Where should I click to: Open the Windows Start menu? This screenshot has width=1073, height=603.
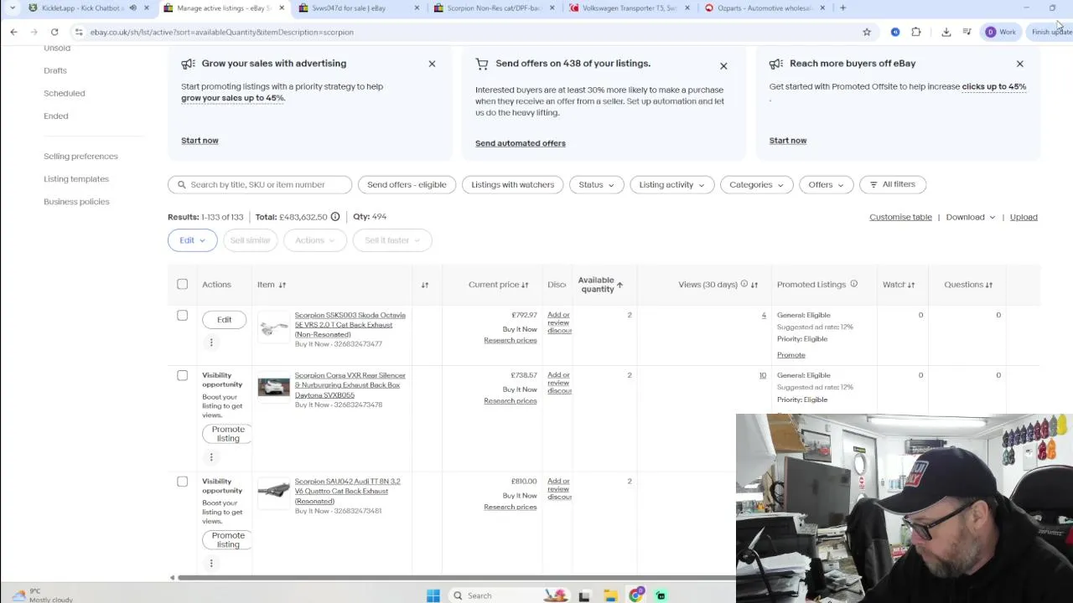point(433,595)
